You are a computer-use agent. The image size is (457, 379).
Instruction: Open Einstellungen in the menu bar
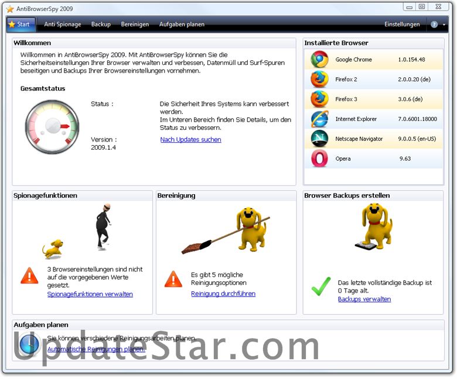(402, 25)
